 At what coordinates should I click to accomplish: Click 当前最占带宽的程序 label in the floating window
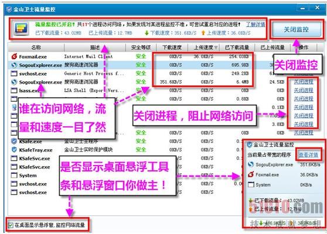point(269,154)
